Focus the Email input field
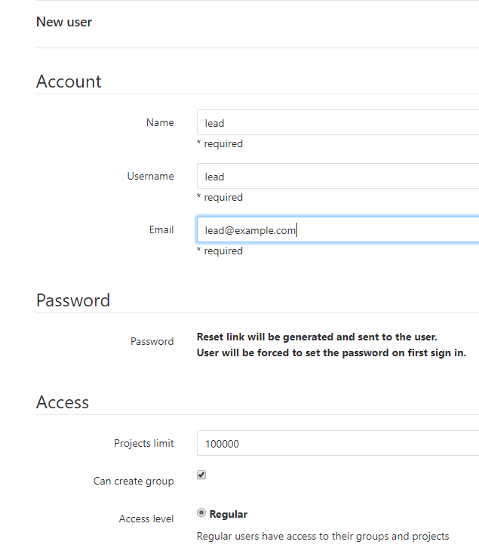Screen dimensions: 479x557 (x=338, y=230)
